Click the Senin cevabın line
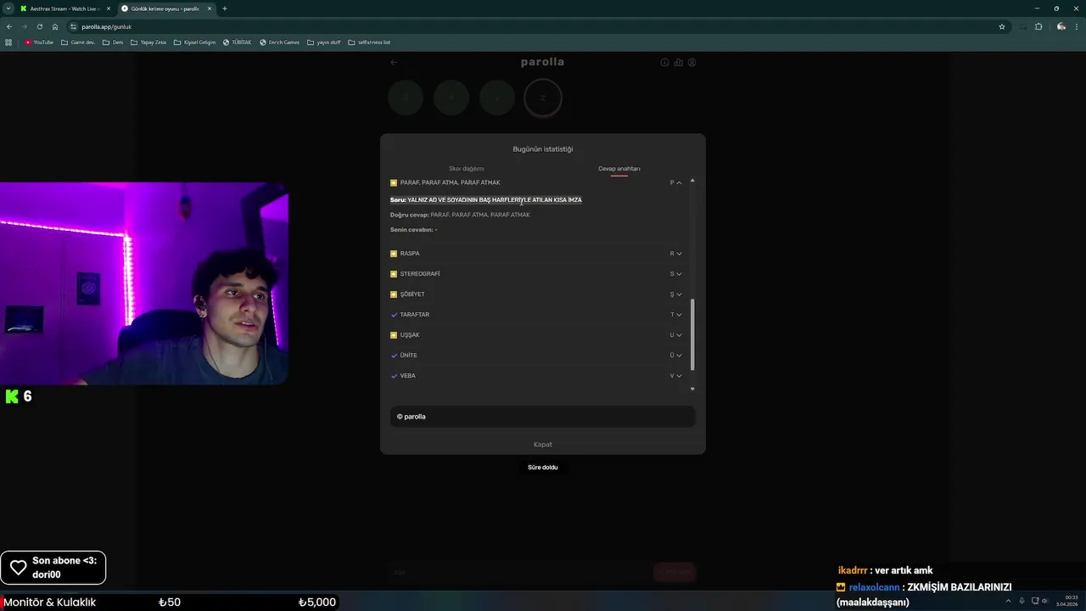 pyautogui.click(x=414, y=230)
